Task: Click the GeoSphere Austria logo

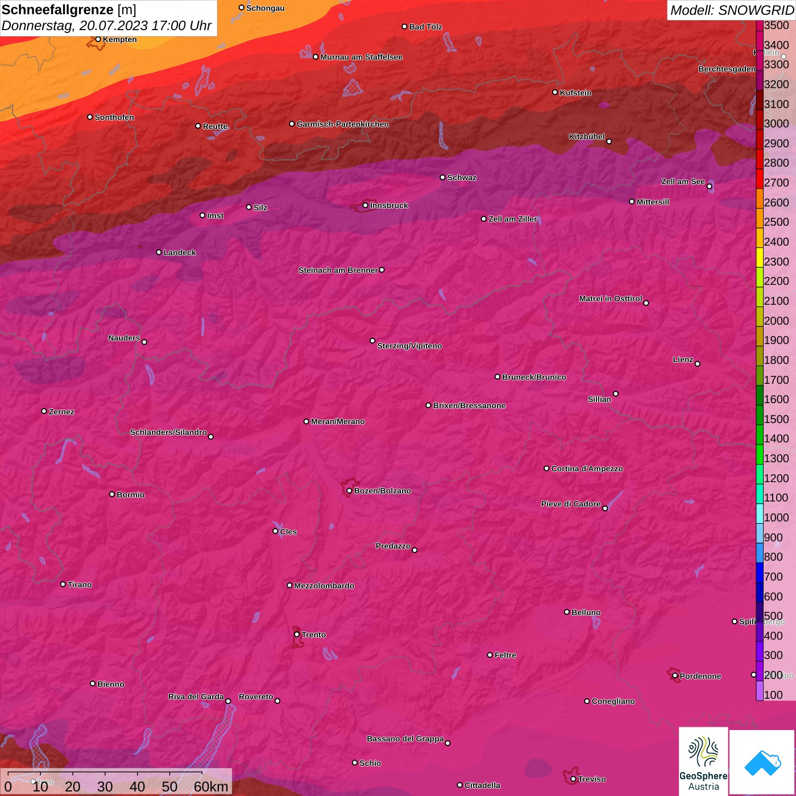Action: (x=703, y=762)
